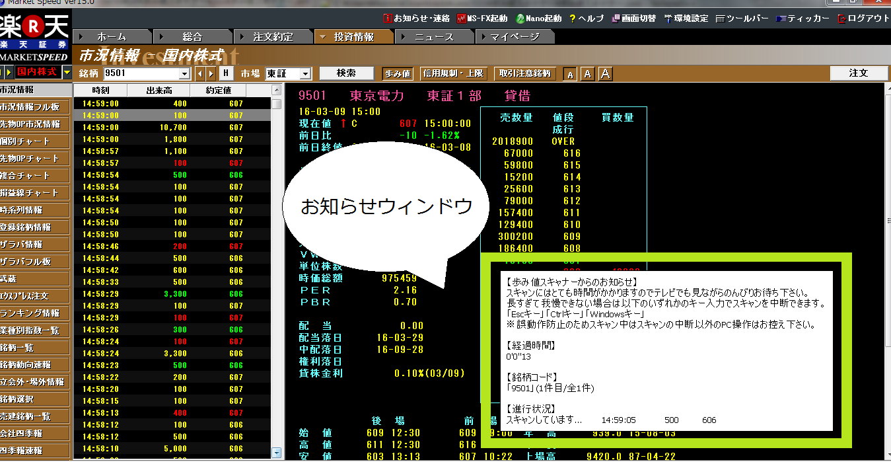Click the 歩み値 button
The image size is (891, 462).
click(x=398, y=73)
